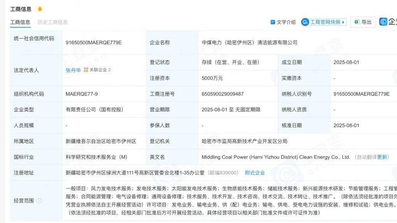Select company type 有限责任公司（国有控股）
The image size is (397, 223).
click(95, 110)
